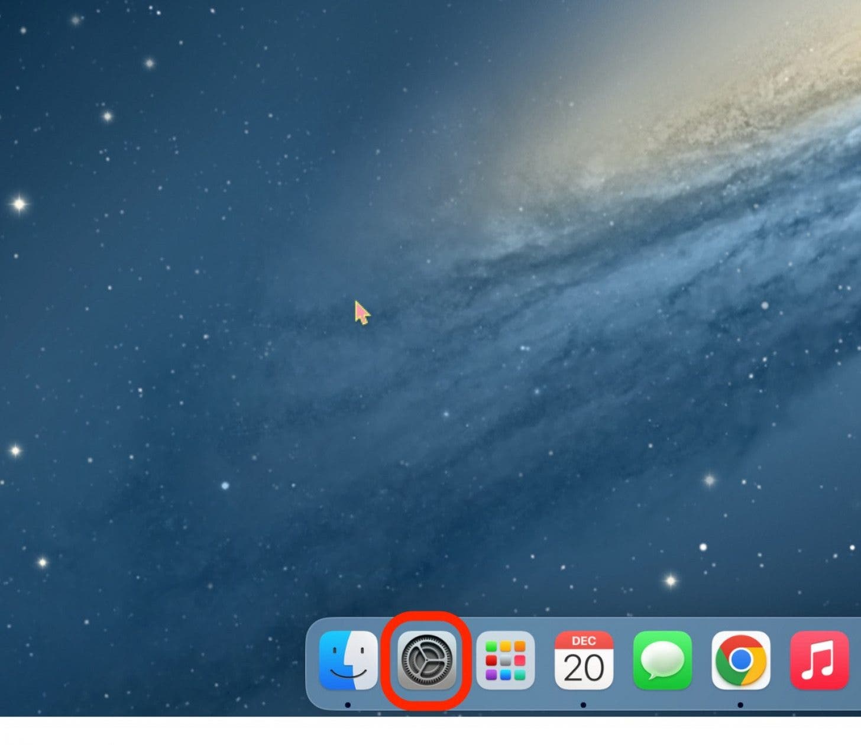Click the red DEC header on Calendar icon
The image size is (861, 745).
(584, 641)
